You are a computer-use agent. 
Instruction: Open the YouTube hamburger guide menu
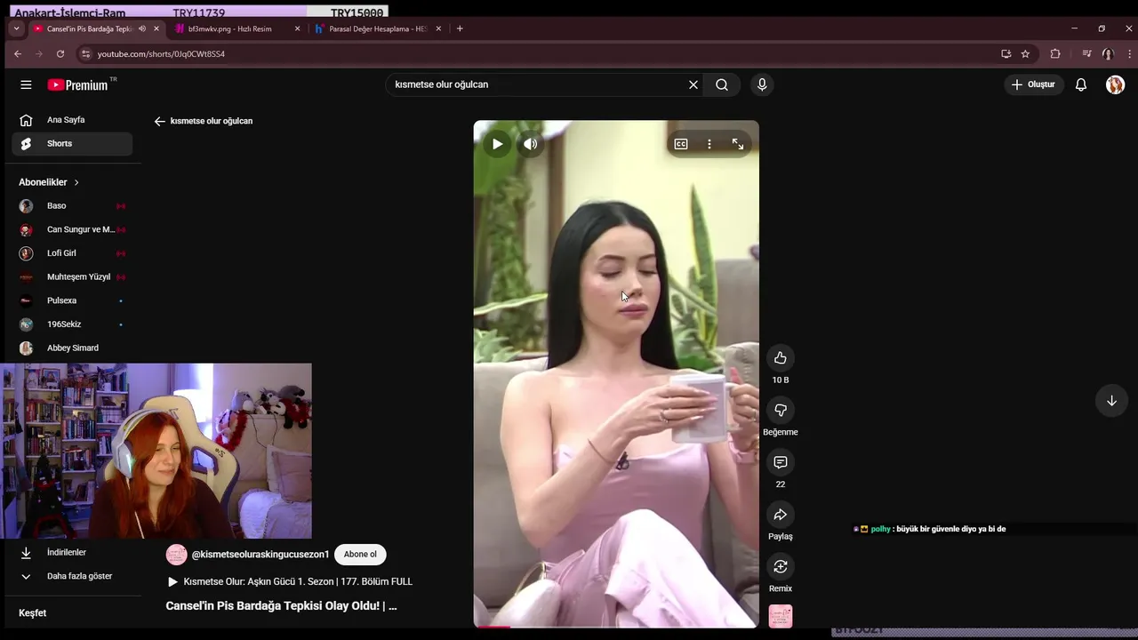click(26, 84)
